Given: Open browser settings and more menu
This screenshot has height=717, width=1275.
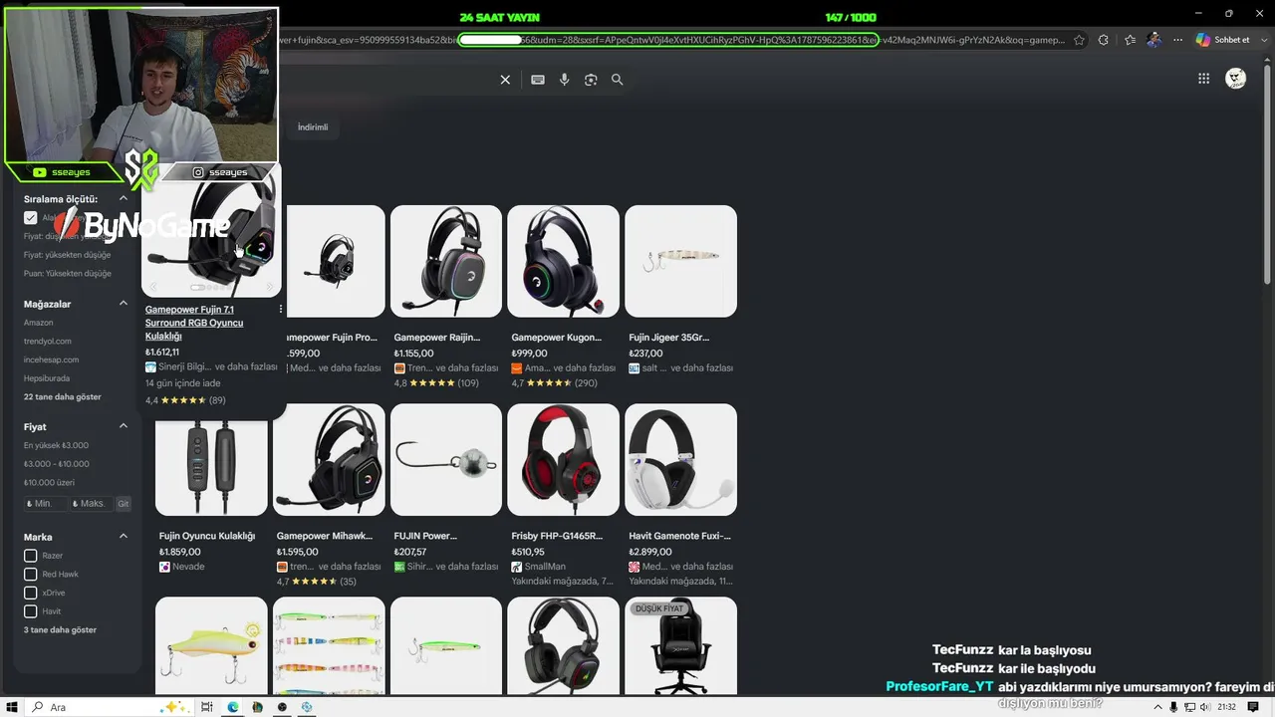Looking at the screenshot, I should pyautogui.click(x=1179, y=40).
